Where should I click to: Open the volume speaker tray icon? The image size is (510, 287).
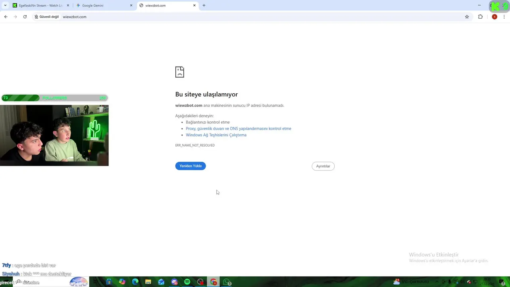click(x=462, y=282)
